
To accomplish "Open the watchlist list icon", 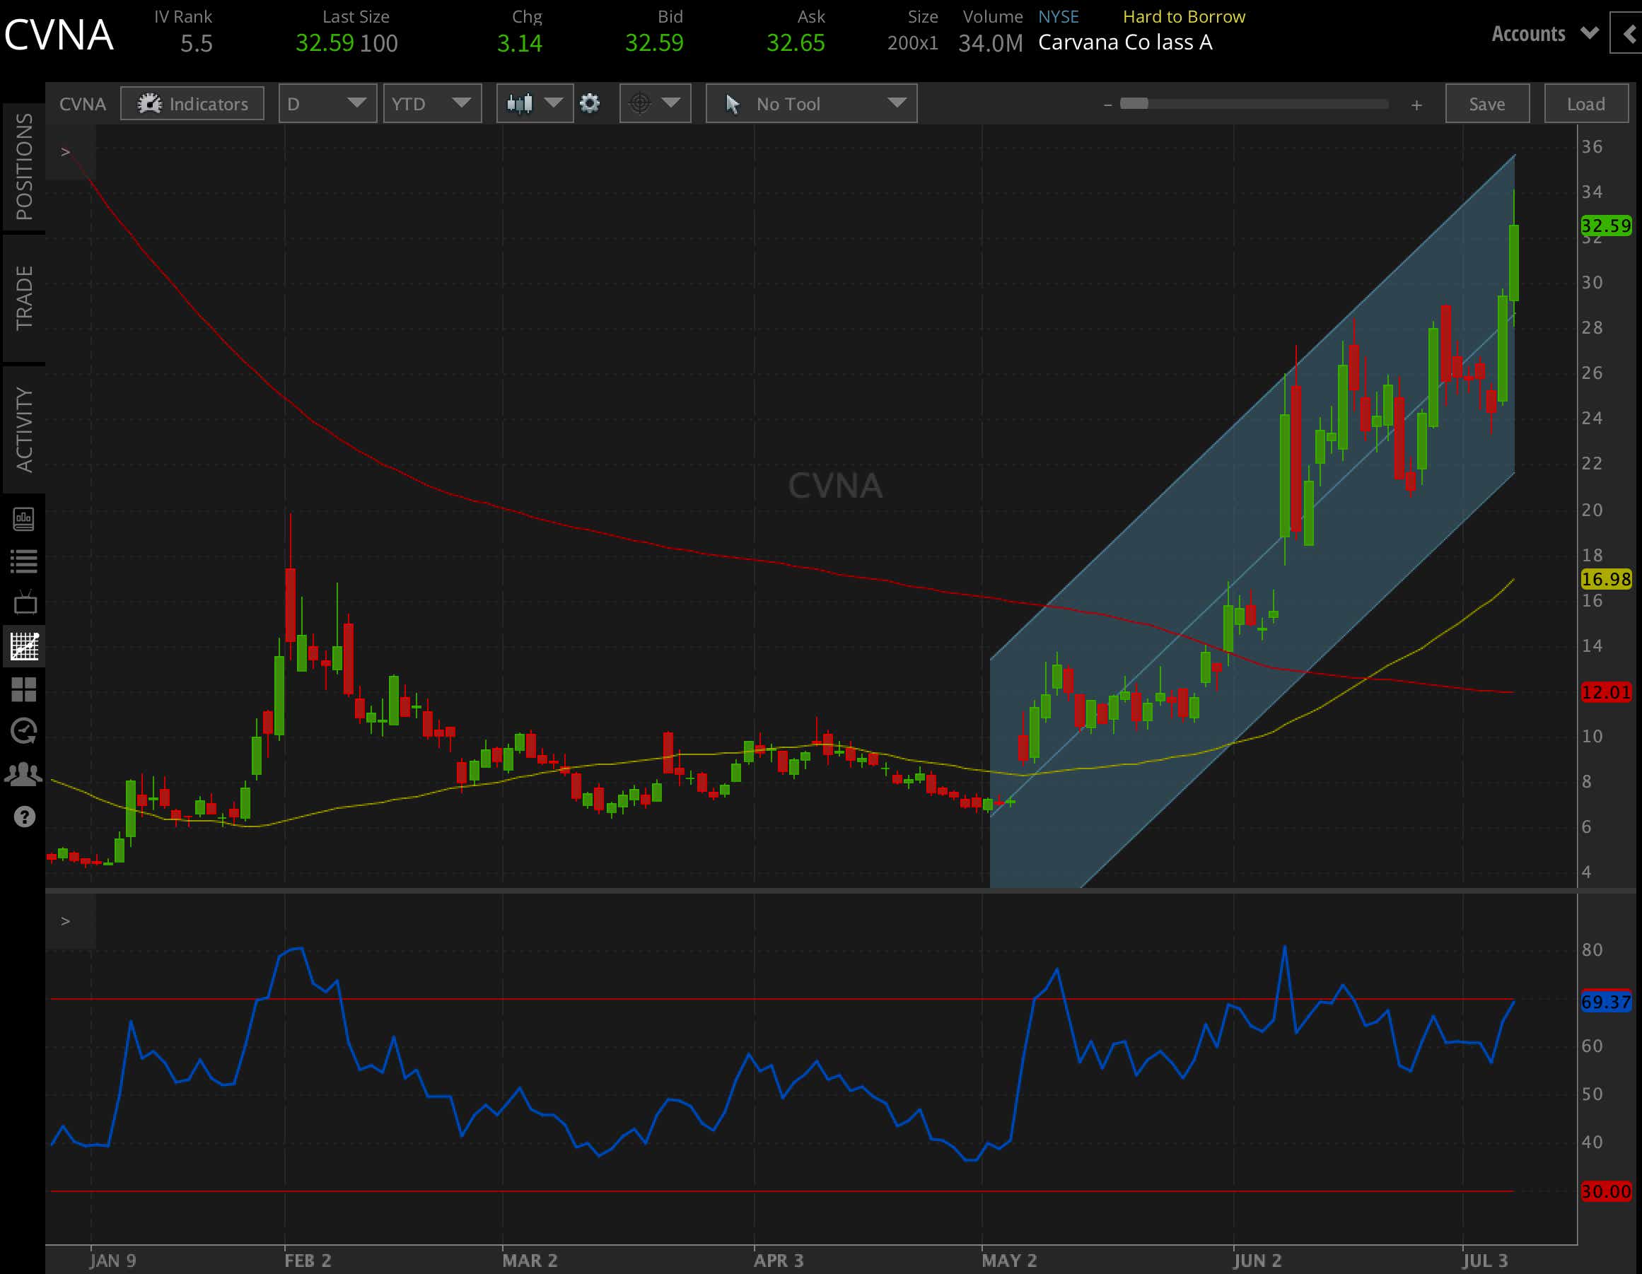I will coord(24,561).
